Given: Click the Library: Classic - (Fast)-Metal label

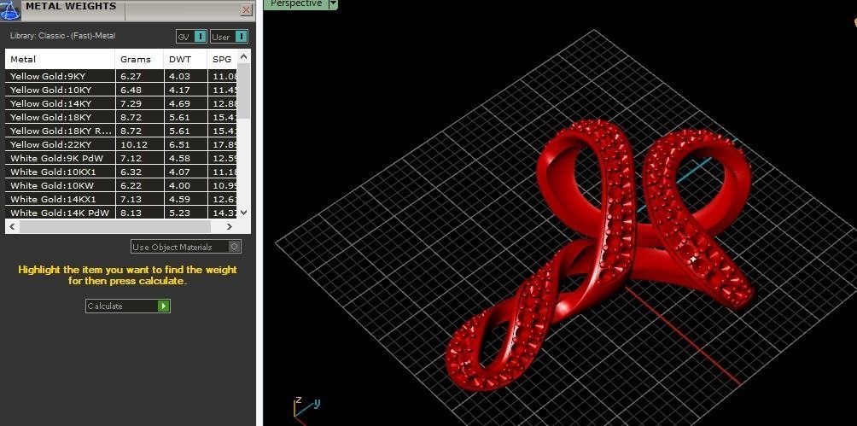Looking at the screenshot, I should pyautogui.click(x=62, y=36).
